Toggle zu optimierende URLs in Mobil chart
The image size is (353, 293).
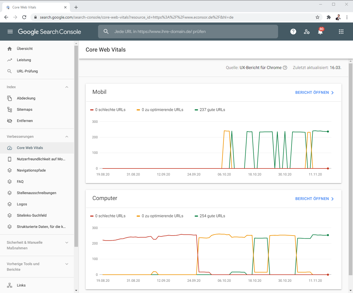(159, 110)
